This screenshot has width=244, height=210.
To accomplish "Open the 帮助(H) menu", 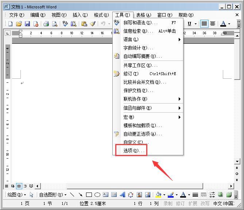I will click(x=186, y=15).
